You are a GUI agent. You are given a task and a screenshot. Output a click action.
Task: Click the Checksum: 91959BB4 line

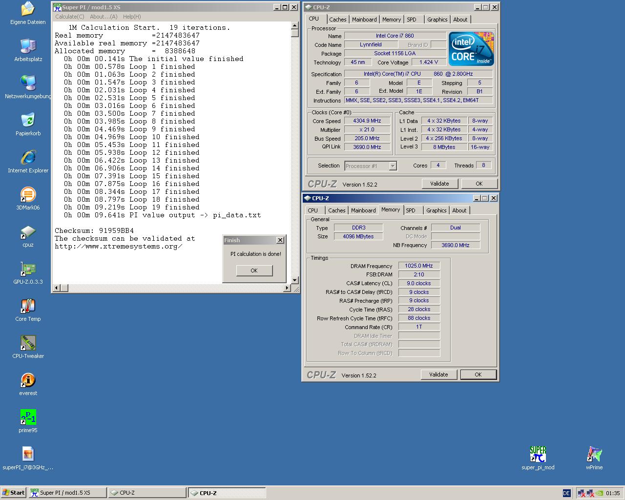(94, 230)
